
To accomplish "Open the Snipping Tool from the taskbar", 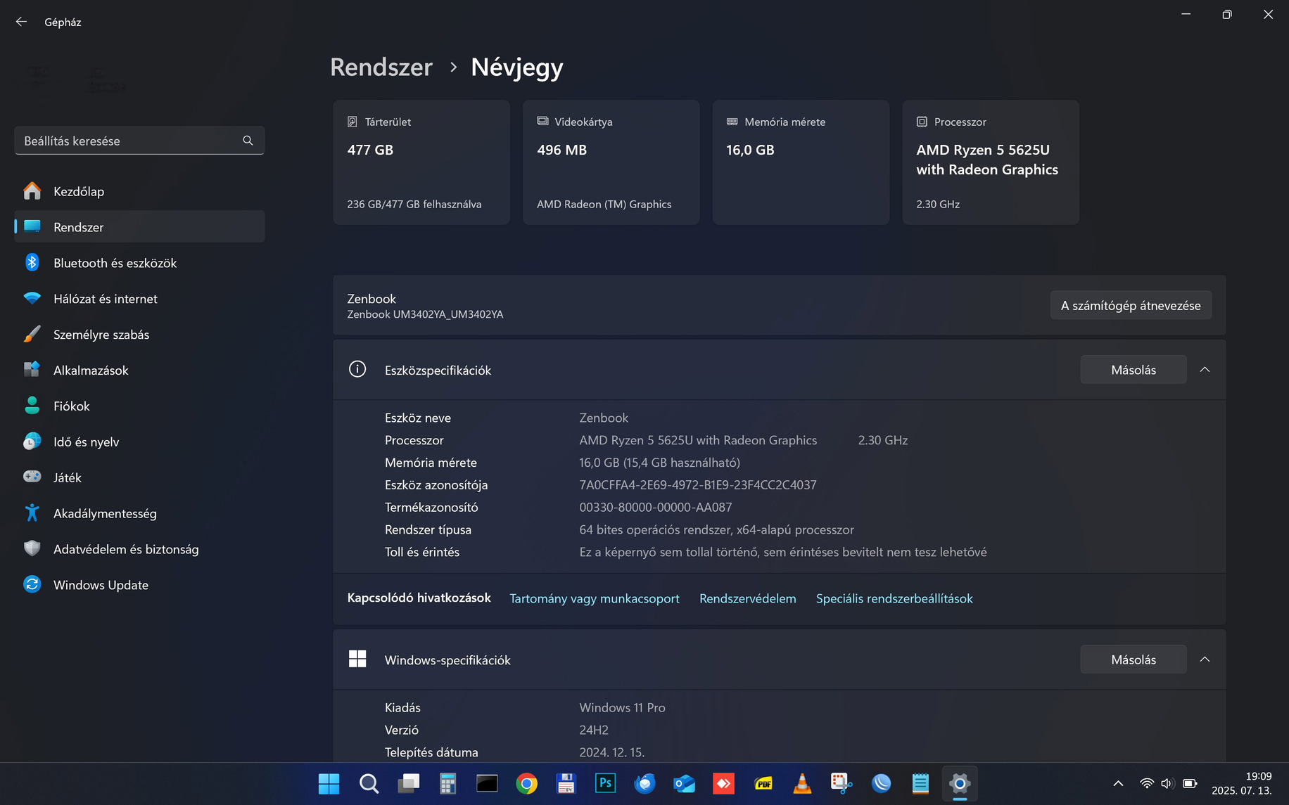I will [x=842, y=783].
